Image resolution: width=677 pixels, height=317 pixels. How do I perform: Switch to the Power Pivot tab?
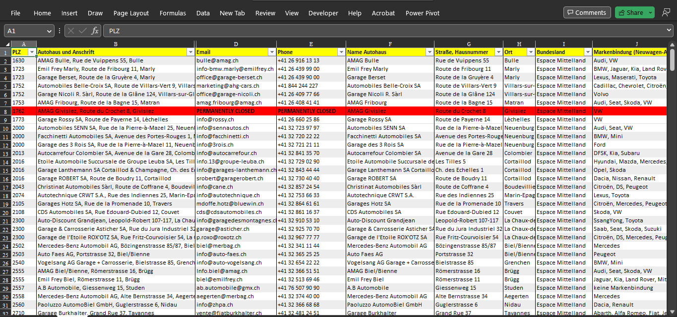[422, 13]
